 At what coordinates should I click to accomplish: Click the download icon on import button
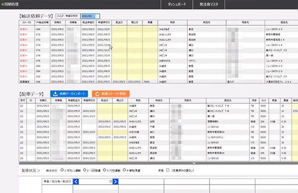(x=55, y=94)
